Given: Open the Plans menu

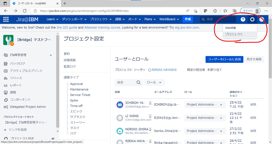Looking at the screenshot, I should pos(150,19).
